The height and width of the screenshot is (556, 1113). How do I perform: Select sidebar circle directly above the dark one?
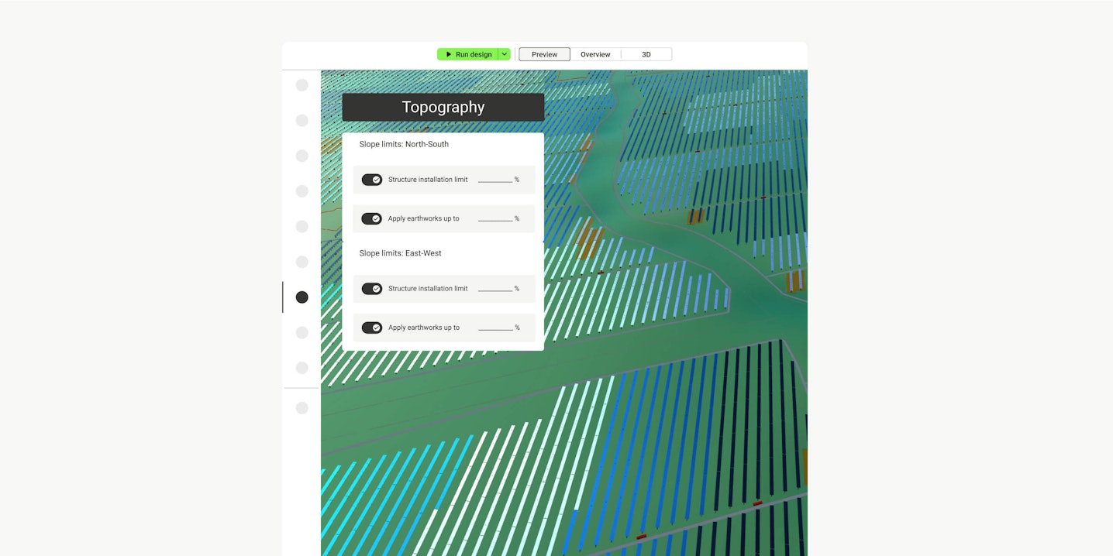(x=302, y=262)
